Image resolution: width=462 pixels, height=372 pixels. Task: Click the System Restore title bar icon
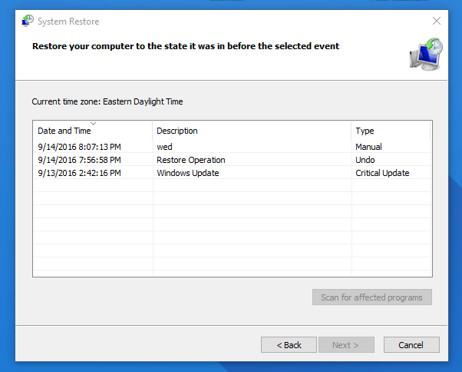28,21
